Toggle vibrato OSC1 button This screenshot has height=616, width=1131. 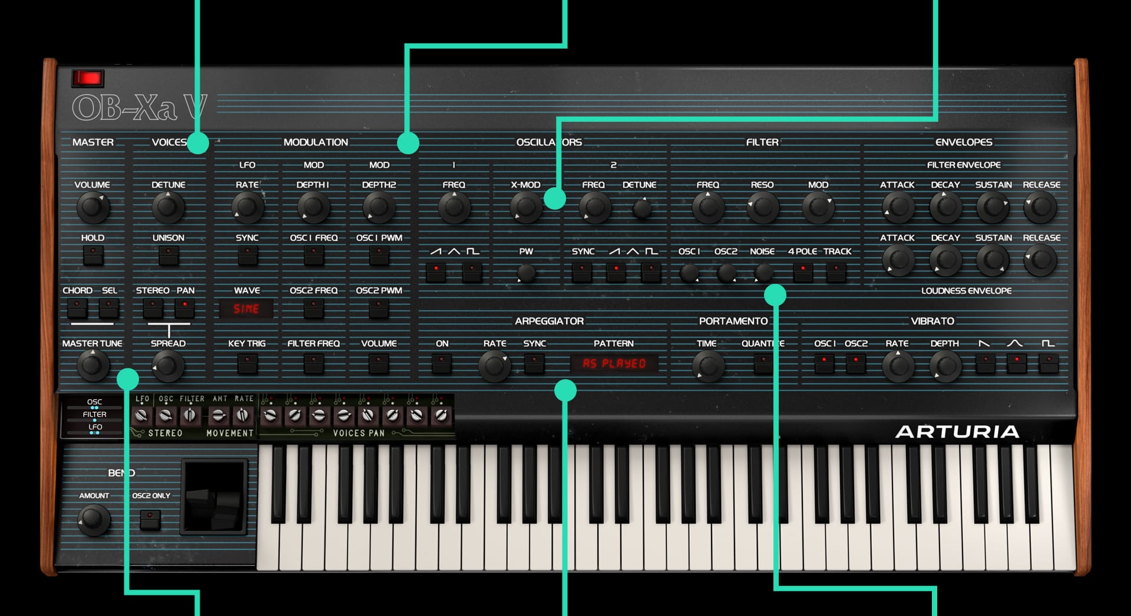pos(824,363)
